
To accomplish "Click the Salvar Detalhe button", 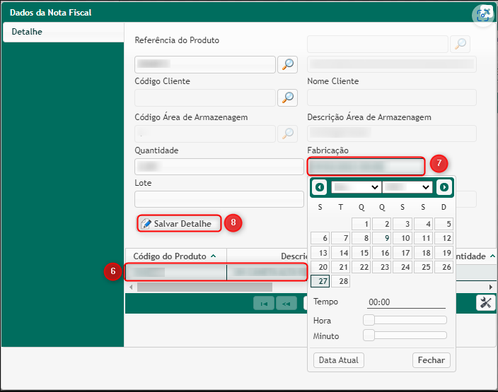I will (x=179, y=223).
